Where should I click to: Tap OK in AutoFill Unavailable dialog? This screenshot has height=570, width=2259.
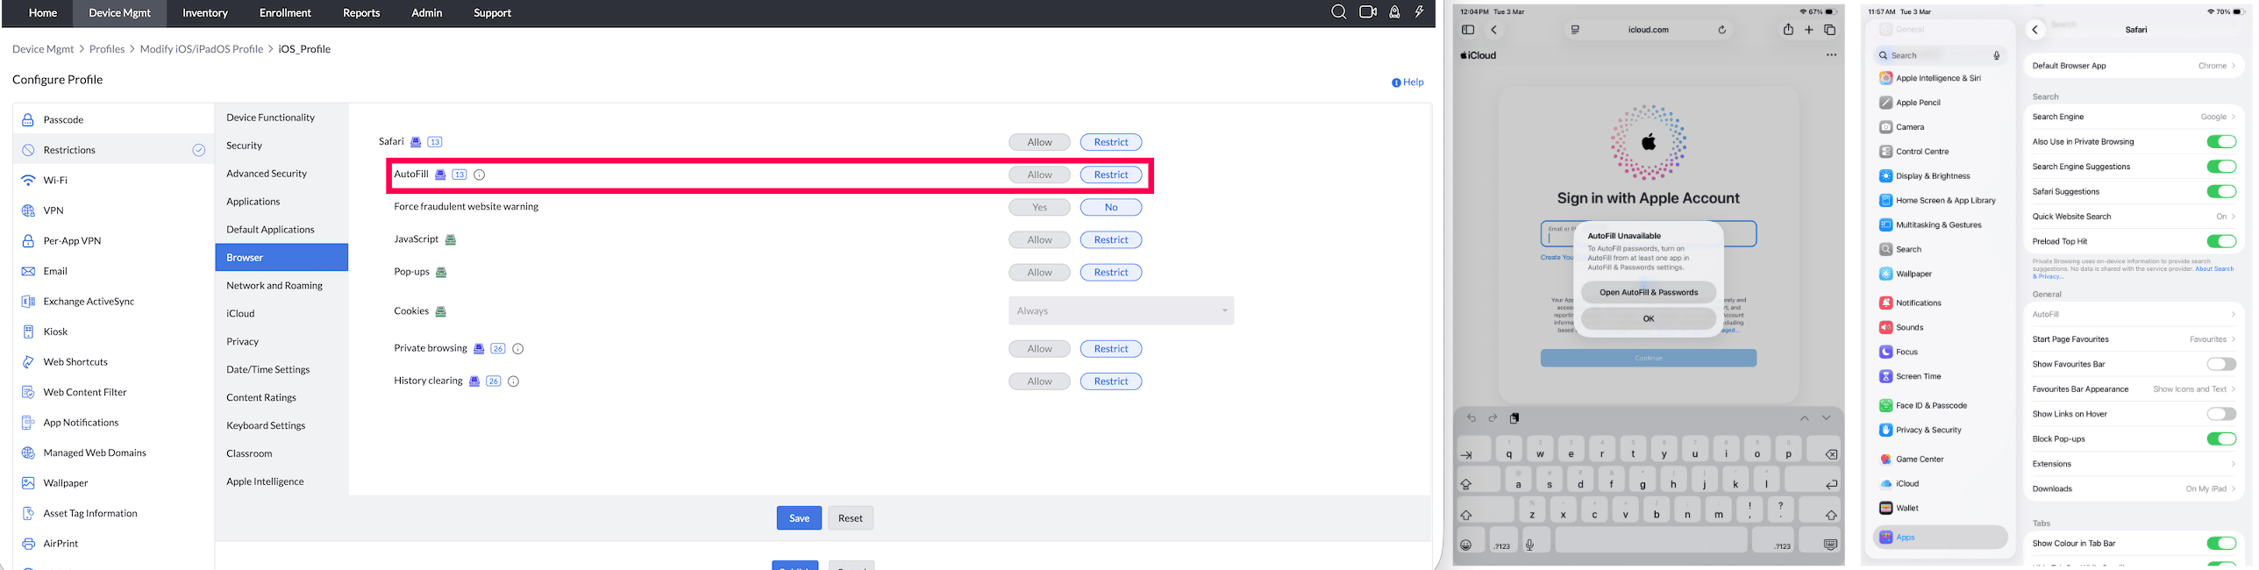point(1649,318)
